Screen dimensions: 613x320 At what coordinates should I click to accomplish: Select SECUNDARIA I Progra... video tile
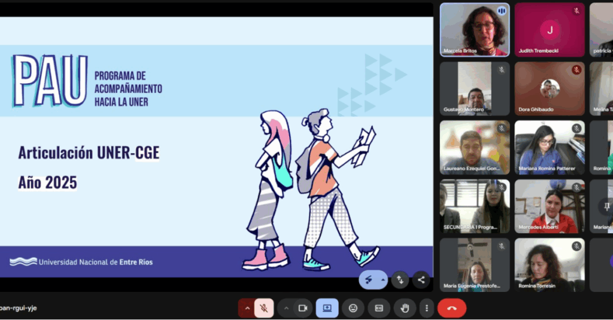click(x=475, y=206)
